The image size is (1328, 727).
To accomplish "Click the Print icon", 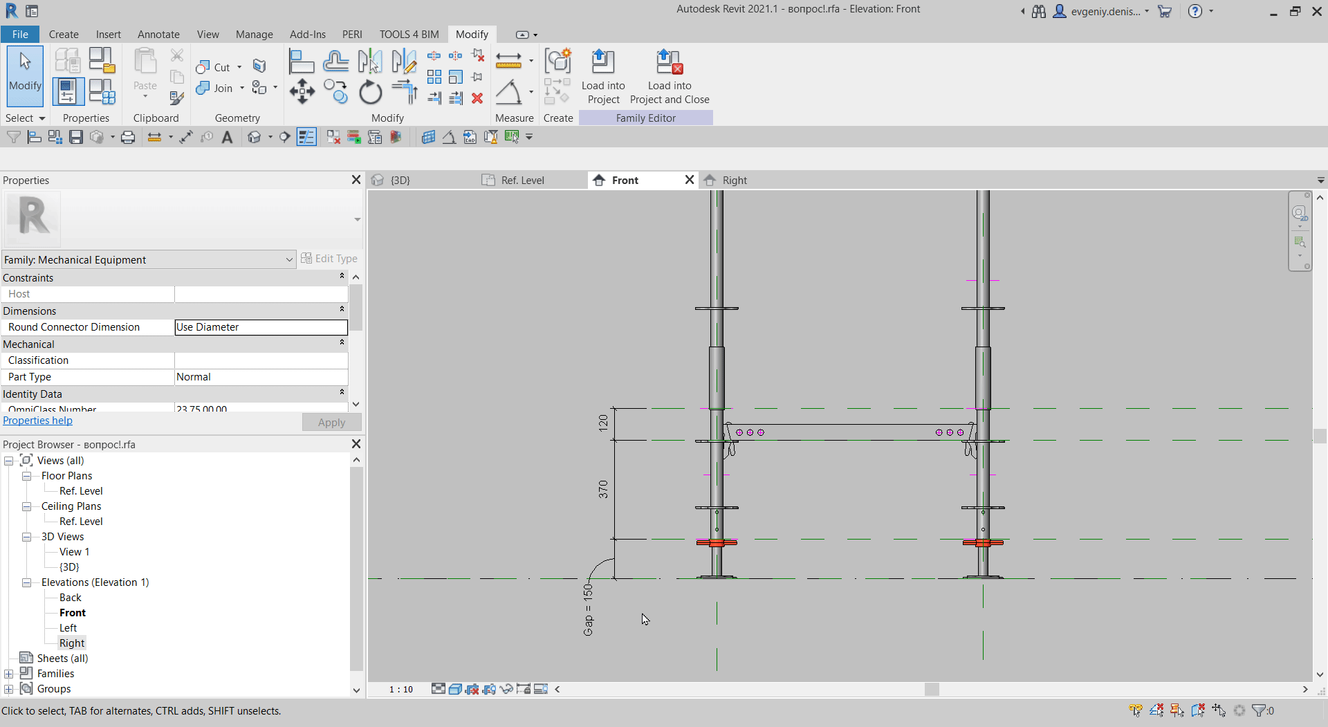I will [x=128, y=138].
